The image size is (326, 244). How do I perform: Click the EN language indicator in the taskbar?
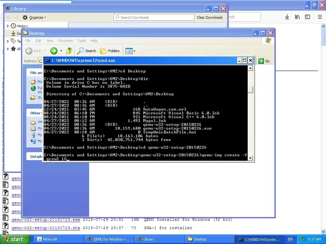click(x=290, y=239)
